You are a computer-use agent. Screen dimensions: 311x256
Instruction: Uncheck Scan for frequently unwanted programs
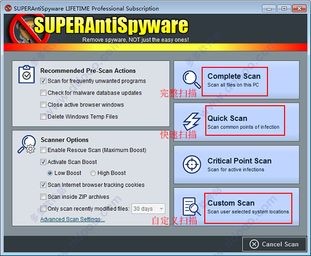pos(43,81)
